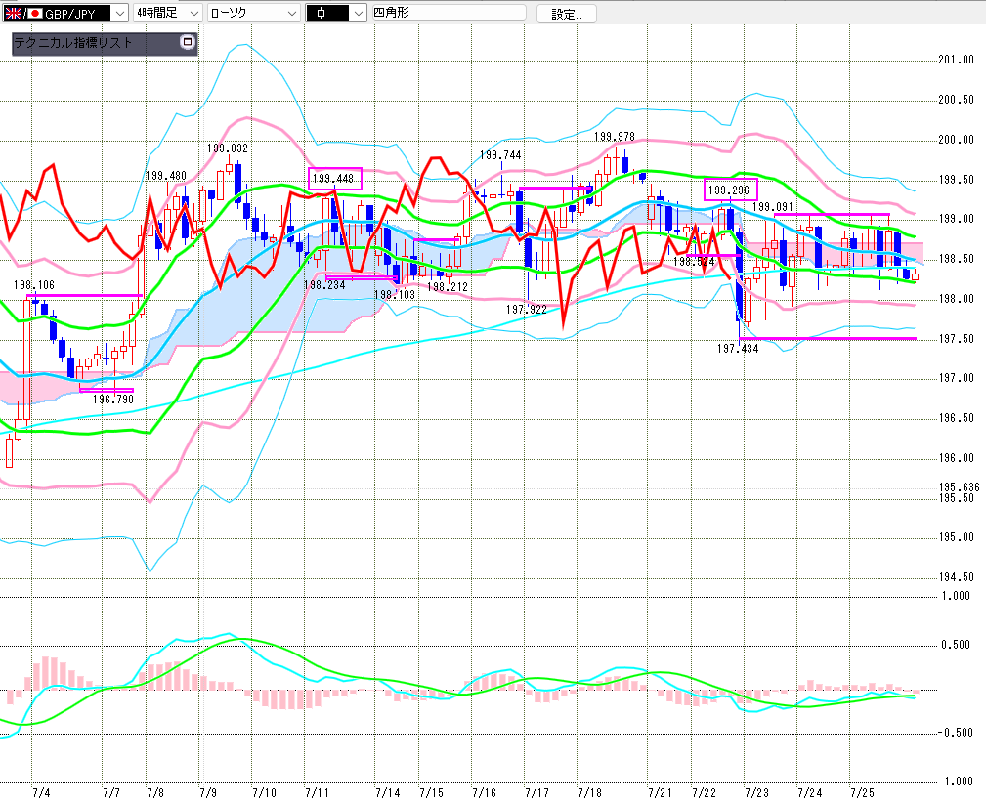Click the 198.212 price annotation
Image resolution: width=986 pixels, height=802 pixels.
[x=448, y=287]
